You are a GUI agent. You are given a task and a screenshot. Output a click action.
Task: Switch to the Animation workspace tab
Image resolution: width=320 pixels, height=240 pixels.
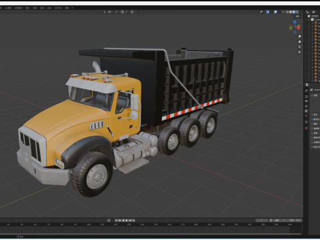35,8
